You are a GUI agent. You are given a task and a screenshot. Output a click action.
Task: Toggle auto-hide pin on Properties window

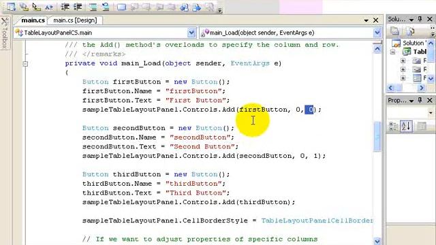[x=420, y=100]
